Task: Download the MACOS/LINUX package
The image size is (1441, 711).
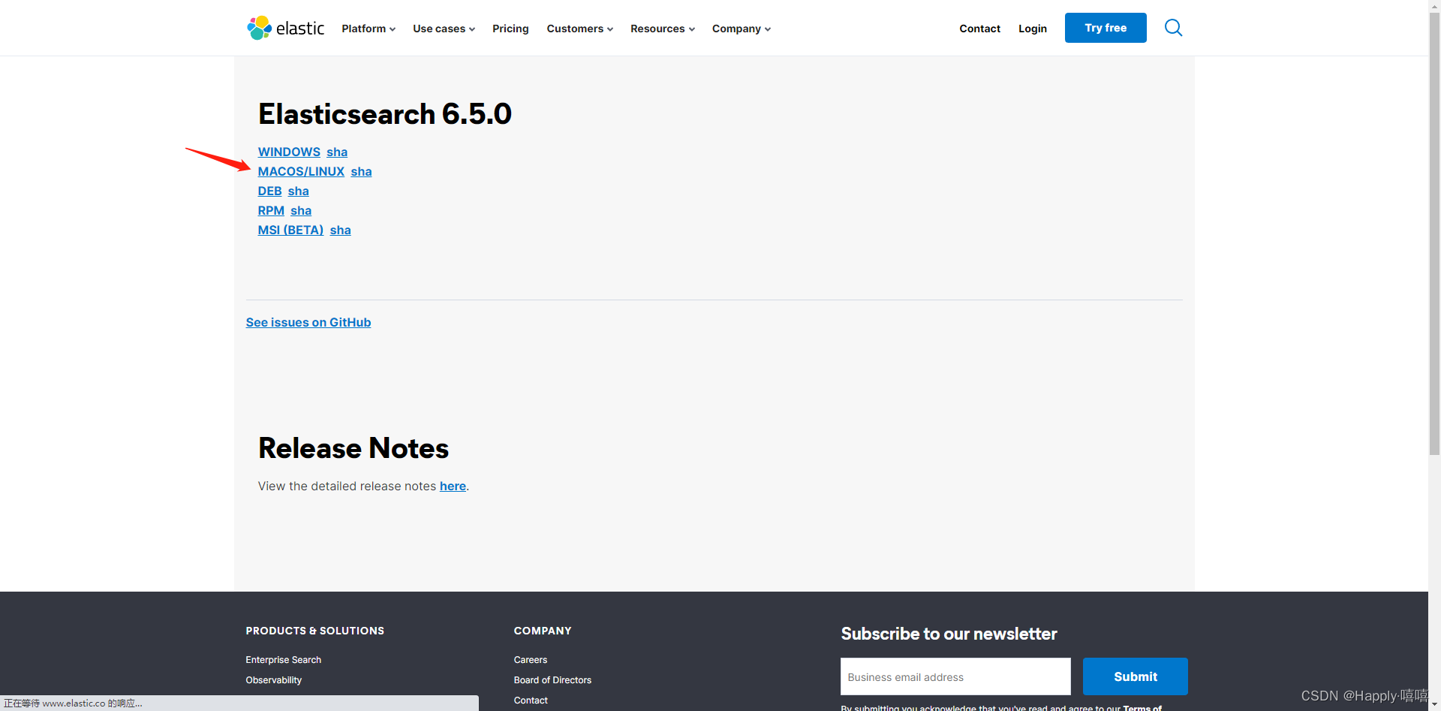Action: [x=301, y=171]
